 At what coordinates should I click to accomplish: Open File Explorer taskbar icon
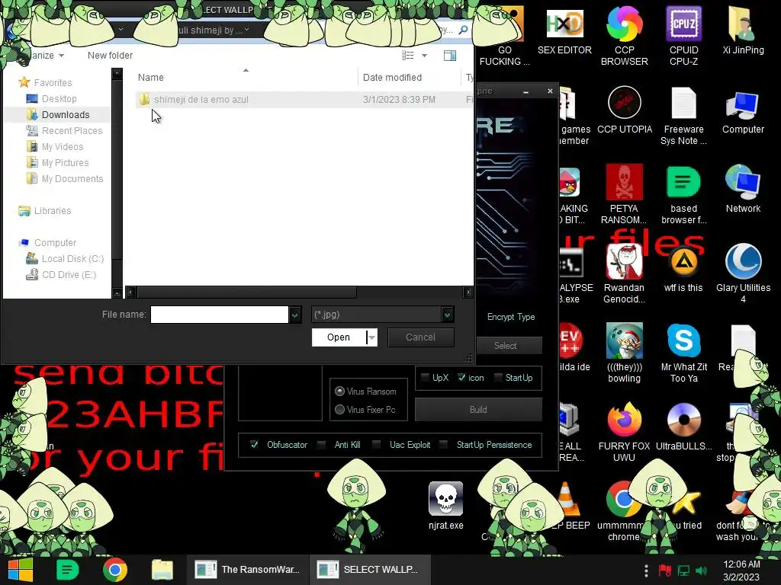[x=162, y=570]
